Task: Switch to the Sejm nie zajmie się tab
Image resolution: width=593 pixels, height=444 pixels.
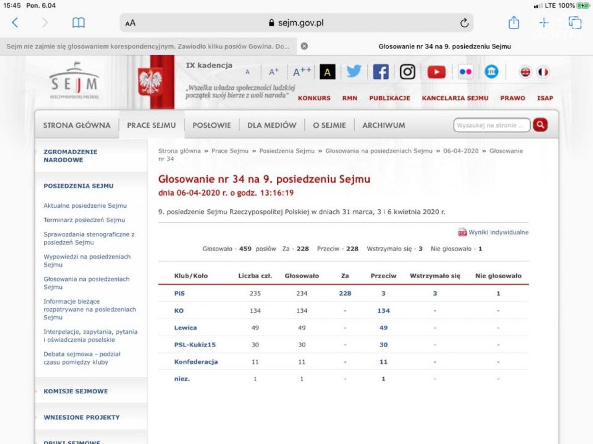Action: click(x=148, y=46)
